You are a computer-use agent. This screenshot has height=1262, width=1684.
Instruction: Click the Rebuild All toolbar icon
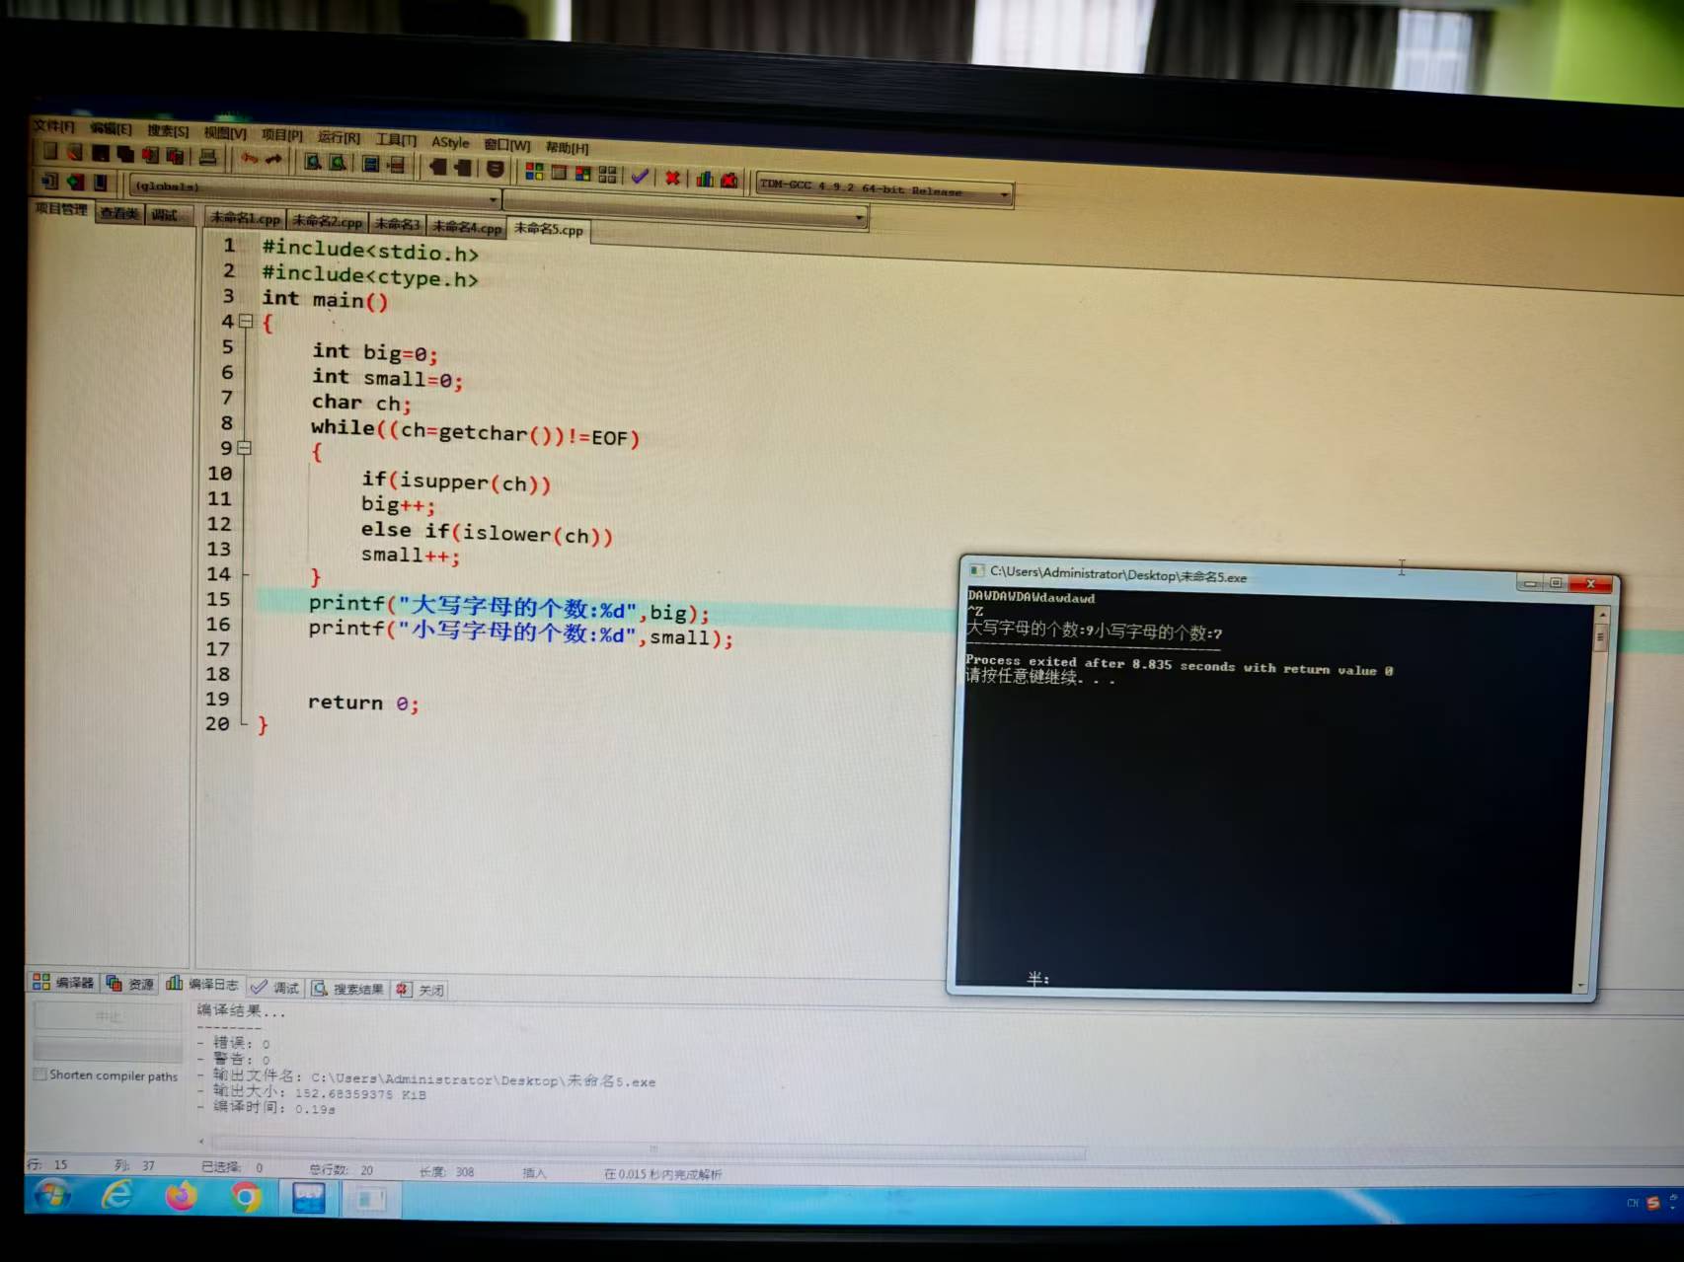[607, 175]
